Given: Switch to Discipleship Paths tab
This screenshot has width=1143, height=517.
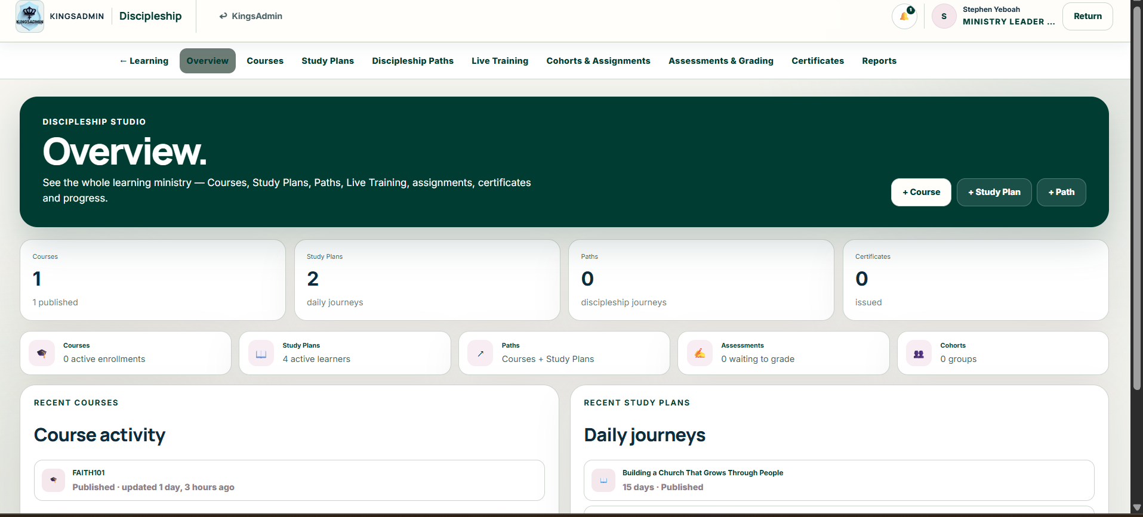Looking at the screenshot, I should tap(412, 61).
